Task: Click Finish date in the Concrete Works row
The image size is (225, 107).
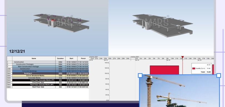Action: [83, 78]
